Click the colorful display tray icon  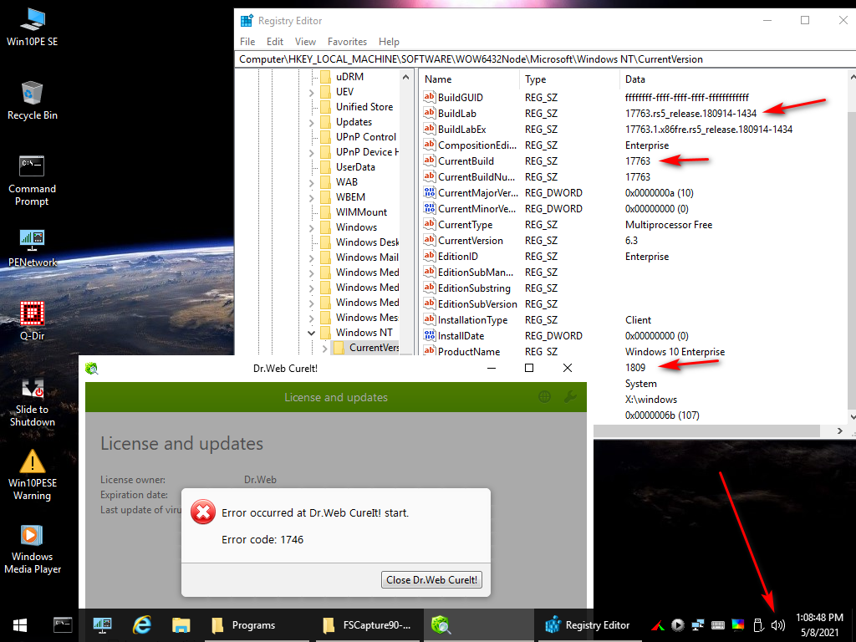pyautogui.click(x=738, y=625)
